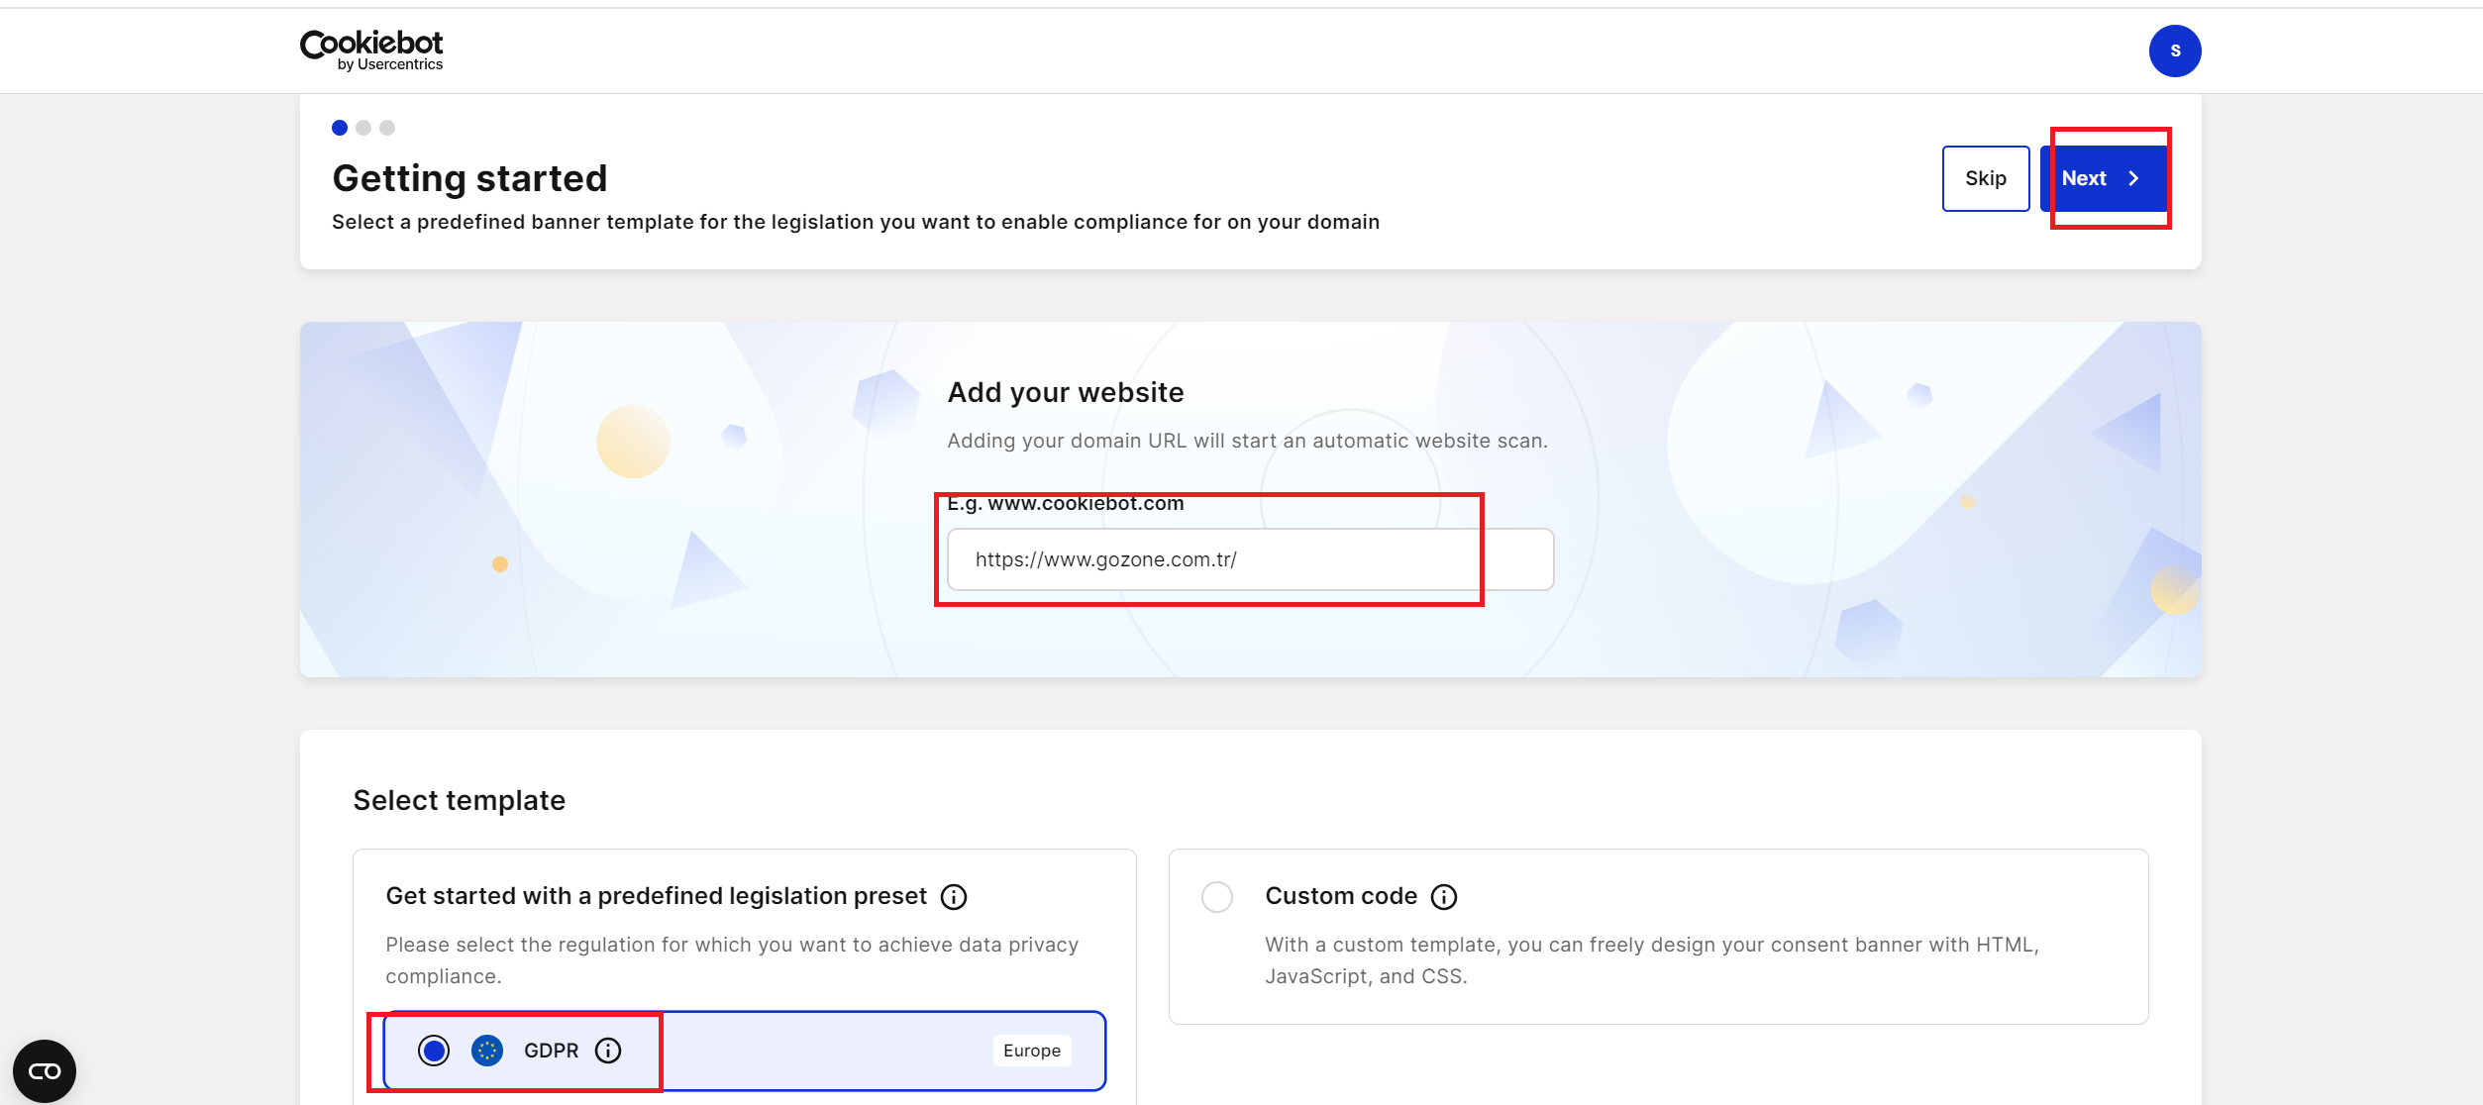2483x1105 pixels.
Task: Open the user account avatar menu
Action: (2174, 50)
